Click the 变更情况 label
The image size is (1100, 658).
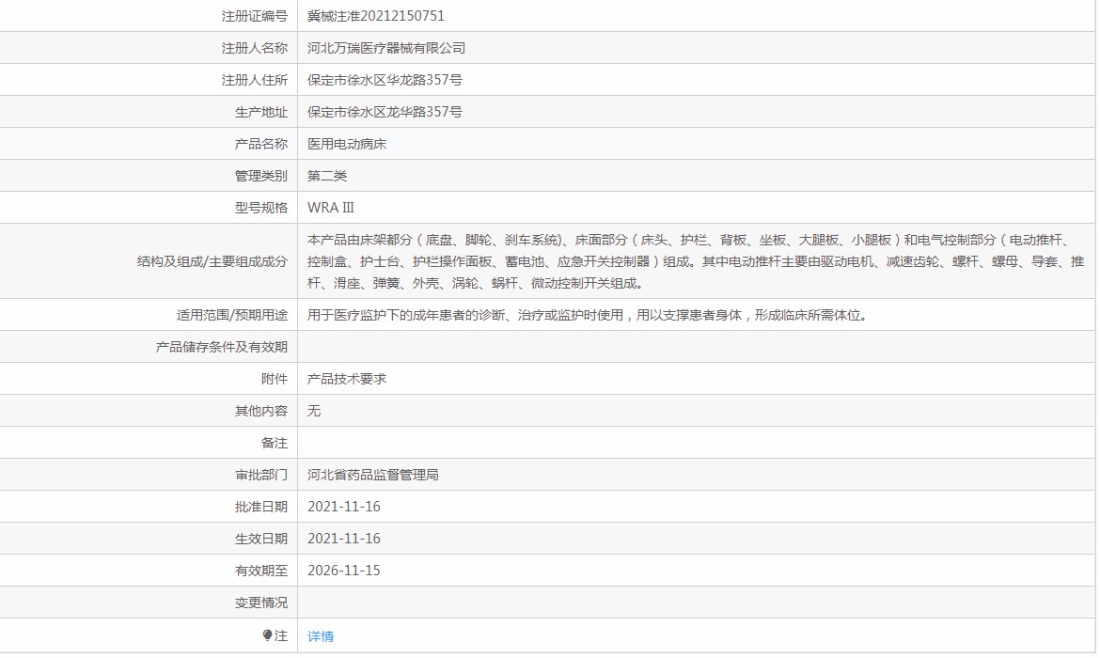(261, 603)
